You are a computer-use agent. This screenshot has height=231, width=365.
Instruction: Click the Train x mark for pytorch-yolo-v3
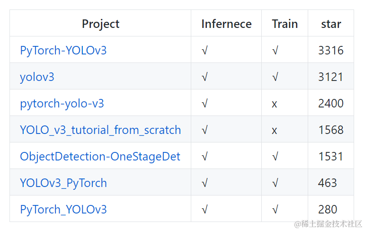(x=275, y=104)
